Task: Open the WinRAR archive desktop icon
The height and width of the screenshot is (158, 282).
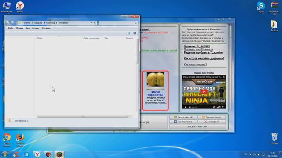Action: (275, 8)
